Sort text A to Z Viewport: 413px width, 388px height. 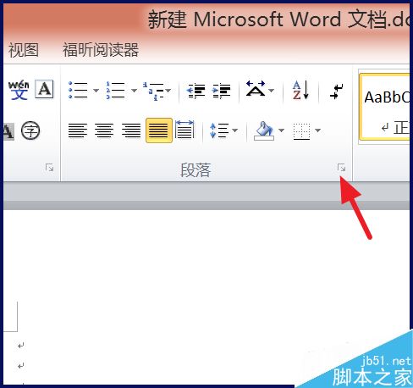[x=300, y=91]
